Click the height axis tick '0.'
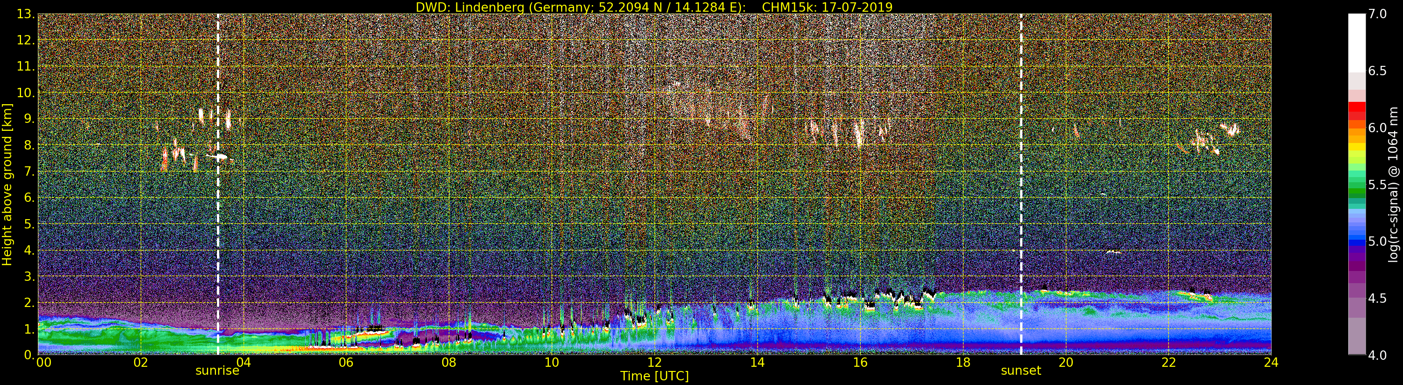This screenshot has width=1403, height=385. pyautogui.click(x=29, y=355)
